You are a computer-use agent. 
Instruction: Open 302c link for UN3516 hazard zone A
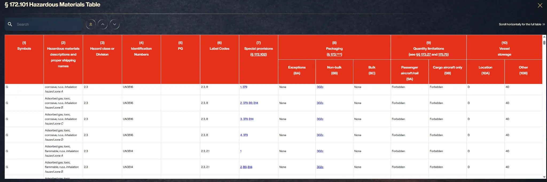(x=320, y=87)
